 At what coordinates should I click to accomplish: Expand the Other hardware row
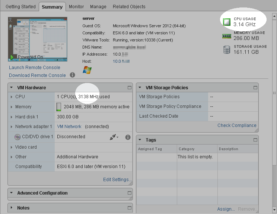pyautogui.click(x=12, y=157)
